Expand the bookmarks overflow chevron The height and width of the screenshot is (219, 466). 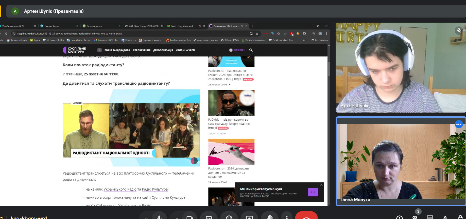pos(304,40)
